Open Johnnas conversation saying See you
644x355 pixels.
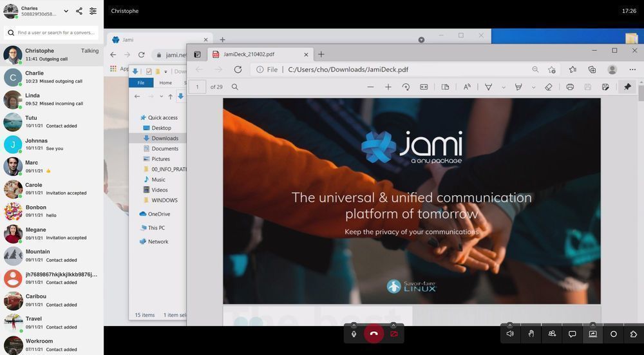click(x=52, y=144)
